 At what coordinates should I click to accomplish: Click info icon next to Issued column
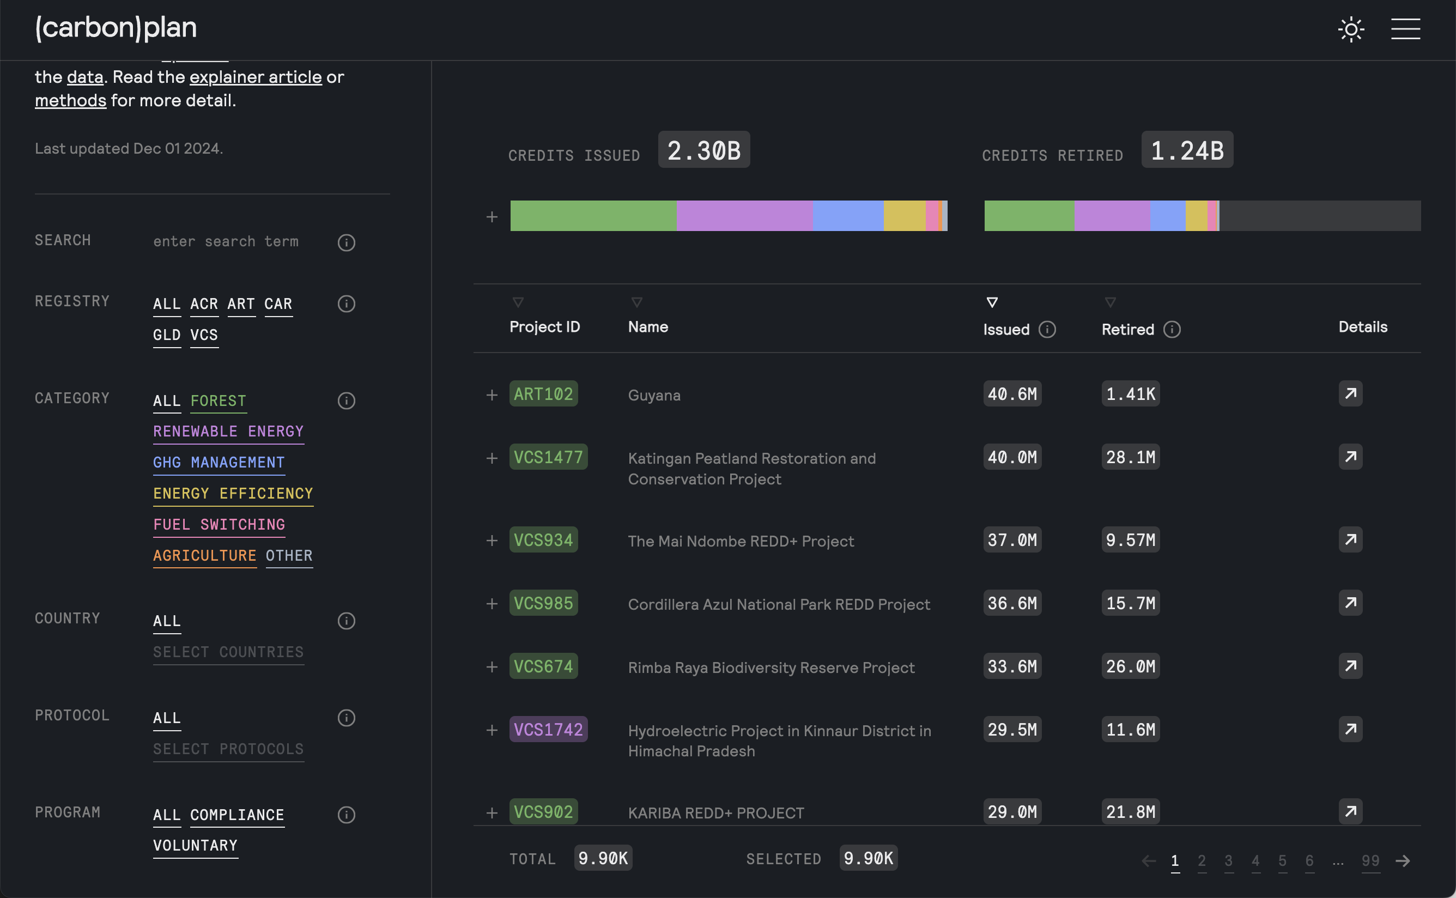click(x=1047, y=330)
